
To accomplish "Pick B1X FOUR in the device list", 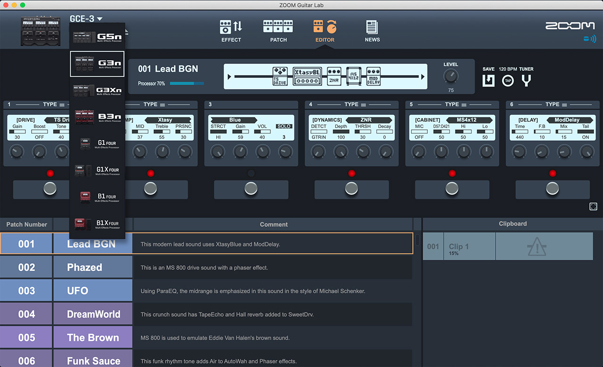I will tap(97, 224).
